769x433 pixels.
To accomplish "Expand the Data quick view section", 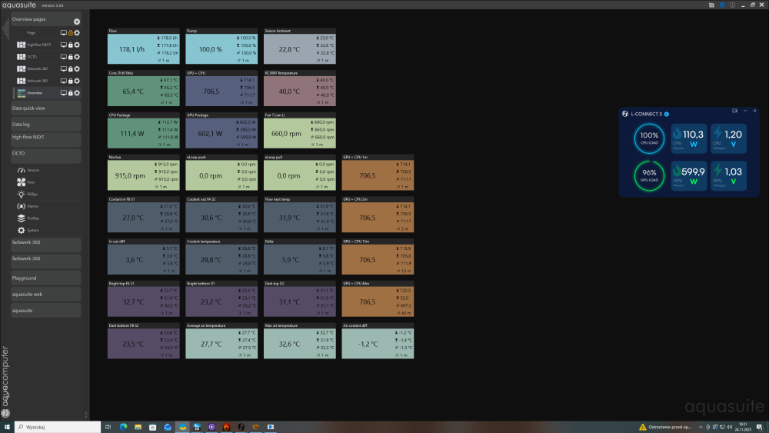I will pos(45,108).
